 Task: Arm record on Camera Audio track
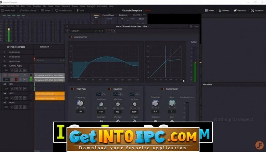pos(16,70)
